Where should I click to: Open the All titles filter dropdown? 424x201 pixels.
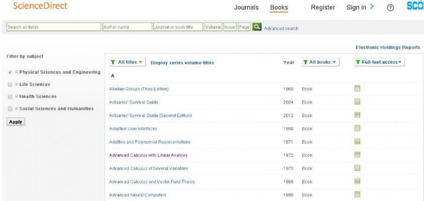(128, 62)
